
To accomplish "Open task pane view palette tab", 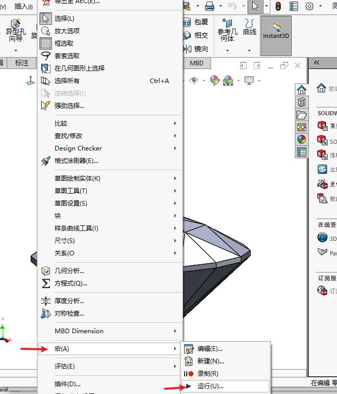I will (x=302, y=127).
